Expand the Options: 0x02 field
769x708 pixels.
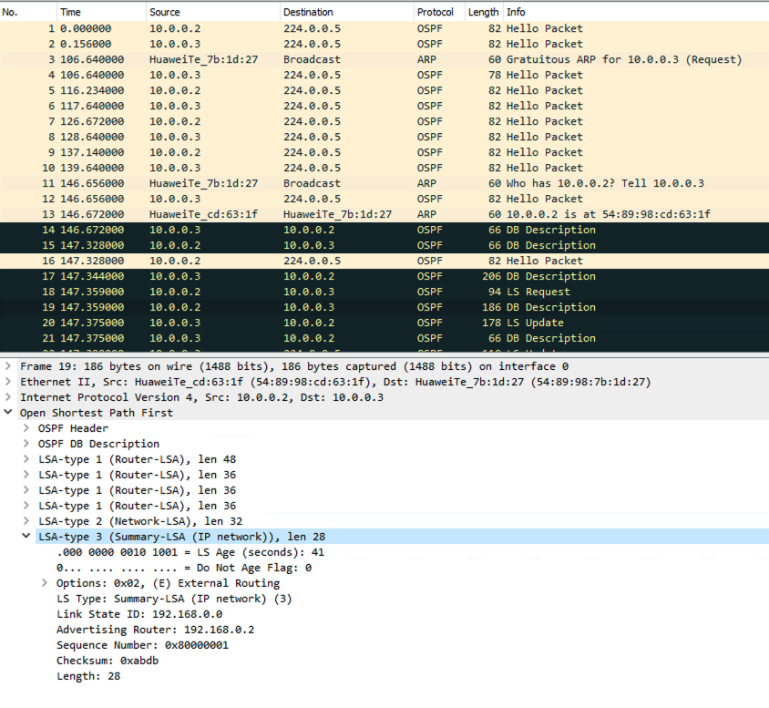point(45,583)
